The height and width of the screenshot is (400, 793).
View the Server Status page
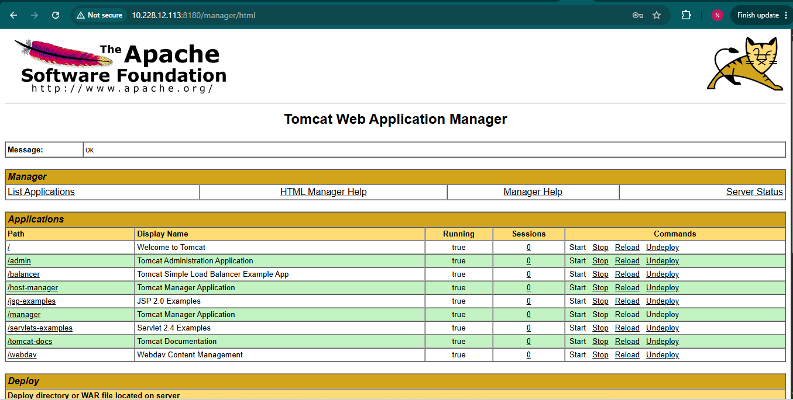(x=754, y=192)
